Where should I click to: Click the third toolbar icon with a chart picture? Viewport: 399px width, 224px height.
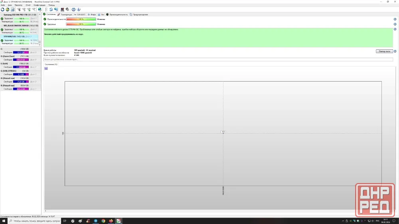click(12, 10)
